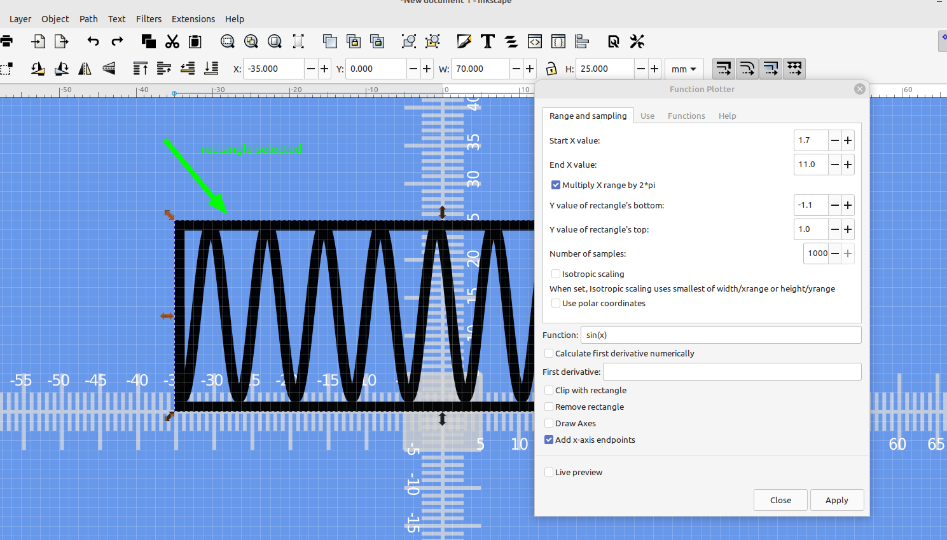Turn on Live preview
This screenshot has width=947, height=540.
click(548, 472)
